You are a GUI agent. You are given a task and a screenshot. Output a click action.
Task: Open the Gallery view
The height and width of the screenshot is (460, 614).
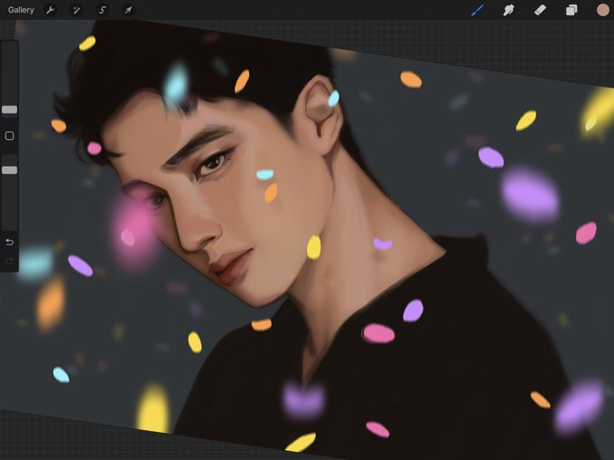click(x=21, y=10)
